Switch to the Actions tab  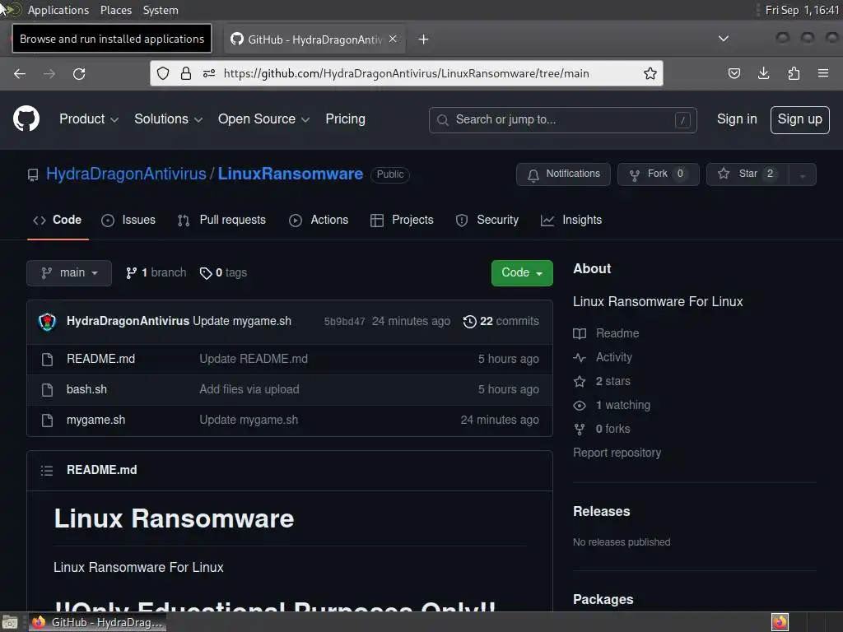point(319,221)
